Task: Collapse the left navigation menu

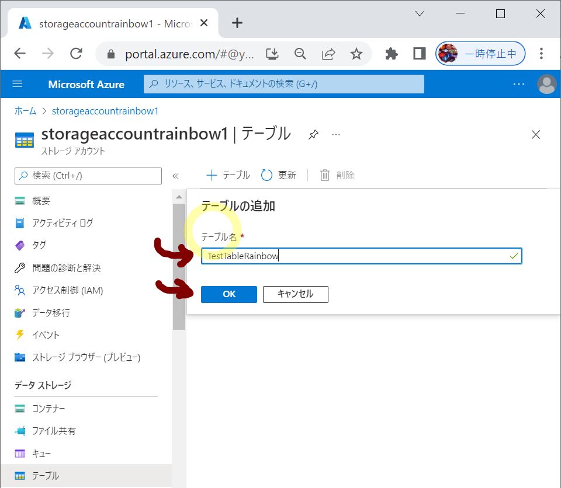Action: point(175,176)
